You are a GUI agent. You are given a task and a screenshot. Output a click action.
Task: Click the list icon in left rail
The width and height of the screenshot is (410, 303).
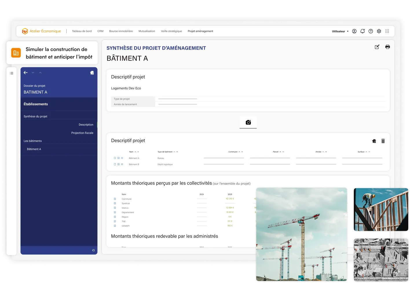coord(12,73)
